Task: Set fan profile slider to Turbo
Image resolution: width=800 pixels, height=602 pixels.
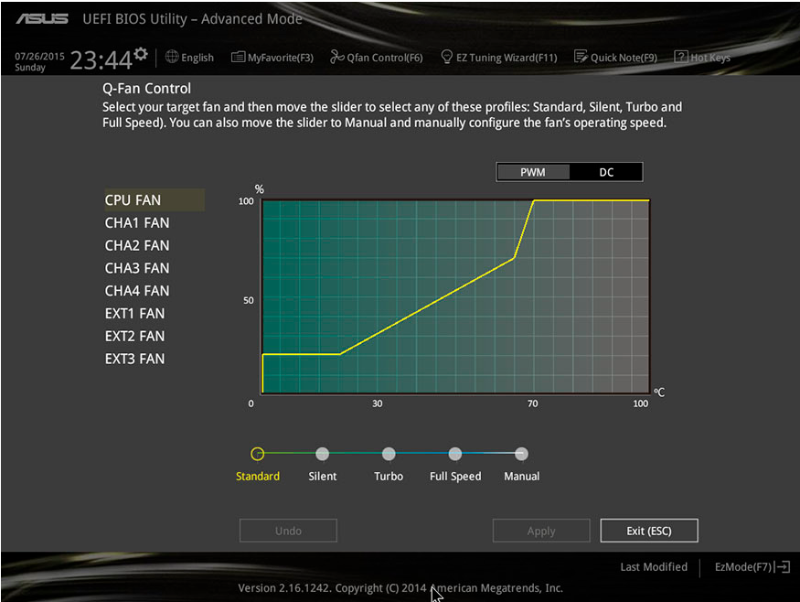Action: [x=389, y=453]
